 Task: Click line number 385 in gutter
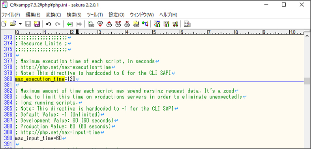tap(8, 108)
